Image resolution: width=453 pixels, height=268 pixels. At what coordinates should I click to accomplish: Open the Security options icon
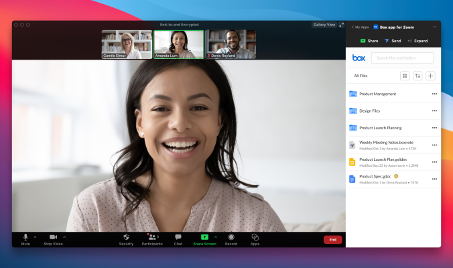(x=126, y=237)
